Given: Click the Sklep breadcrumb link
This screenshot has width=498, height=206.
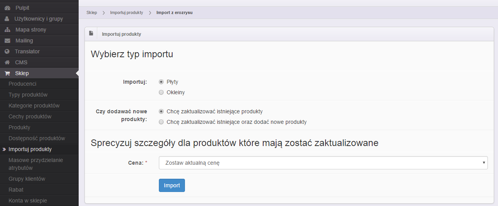Looking at the screenshot, I should tap(92, 12).
